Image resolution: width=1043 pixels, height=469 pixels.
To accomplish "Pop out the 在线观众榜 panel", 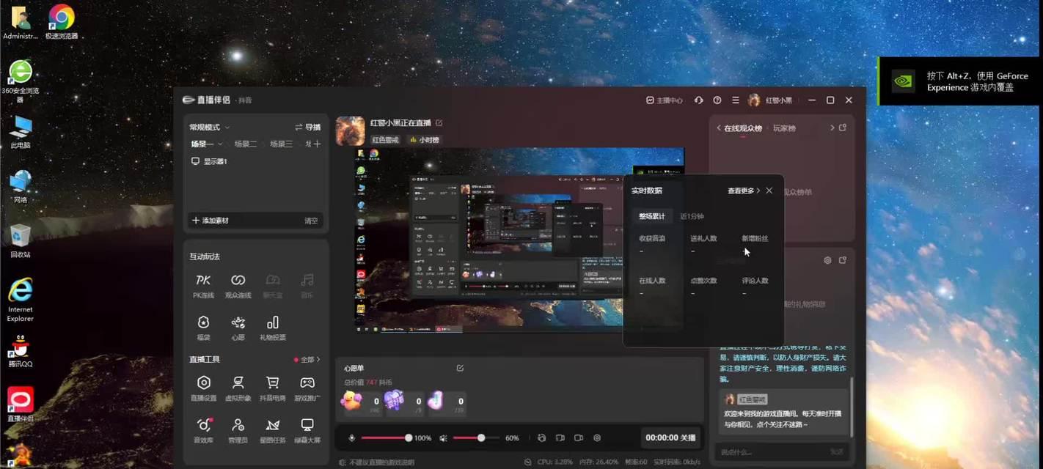I will [843, 128].
